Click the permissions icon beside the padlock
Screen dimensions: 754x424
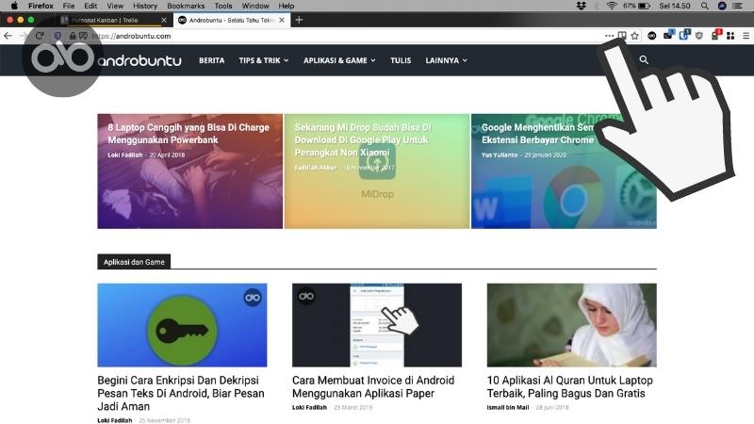coord(83,36)
